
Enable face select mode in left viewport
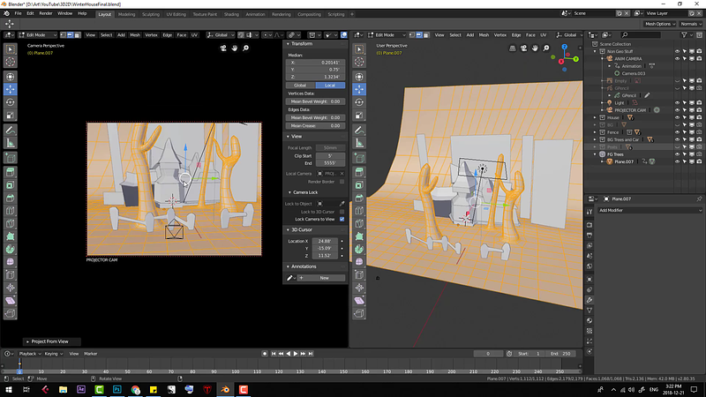pyautogui.click(x=77, y=34)
